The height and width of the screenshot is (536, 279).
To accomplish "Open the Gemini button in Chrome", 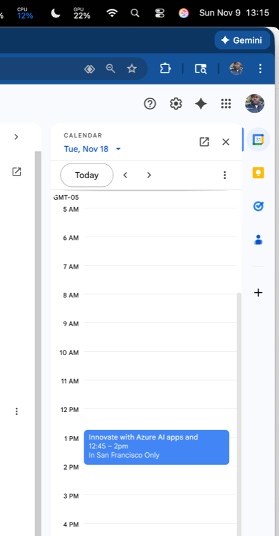I will [242, 40].
